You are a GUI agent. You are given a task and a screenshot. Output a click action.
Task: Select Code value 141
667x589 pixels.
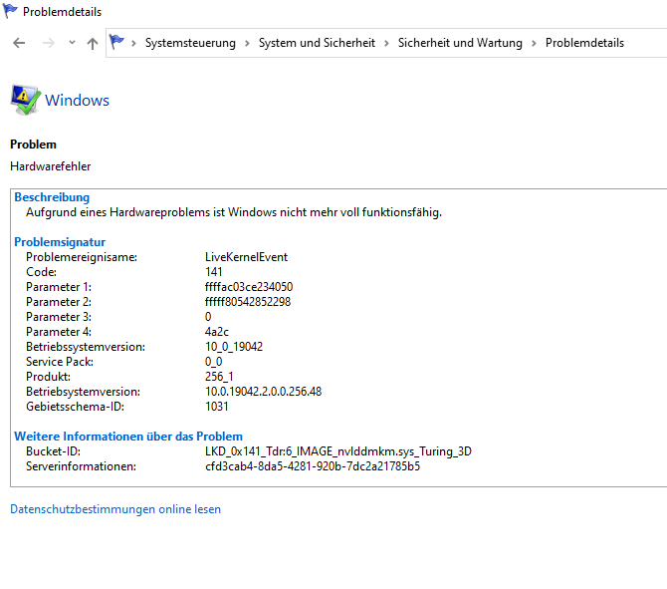214,272
